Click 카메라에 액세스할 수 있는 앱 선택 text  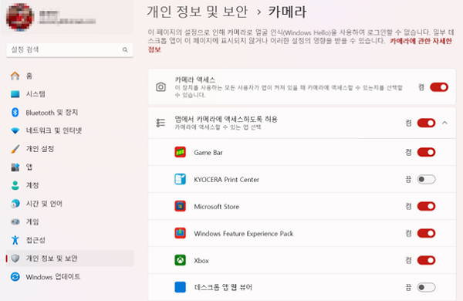pos(218,127)
